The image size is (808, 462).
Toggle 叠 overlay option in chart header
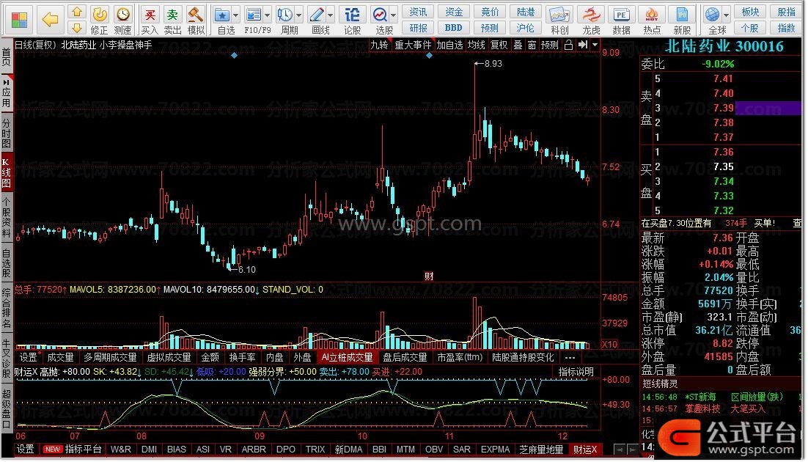[x=518, y=45]
